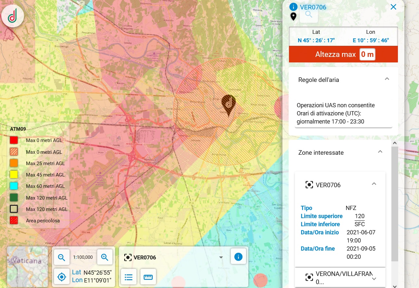Click the Area pericolosa legend swatch
This screenshot has height=288, width=419.
point(14,220)
